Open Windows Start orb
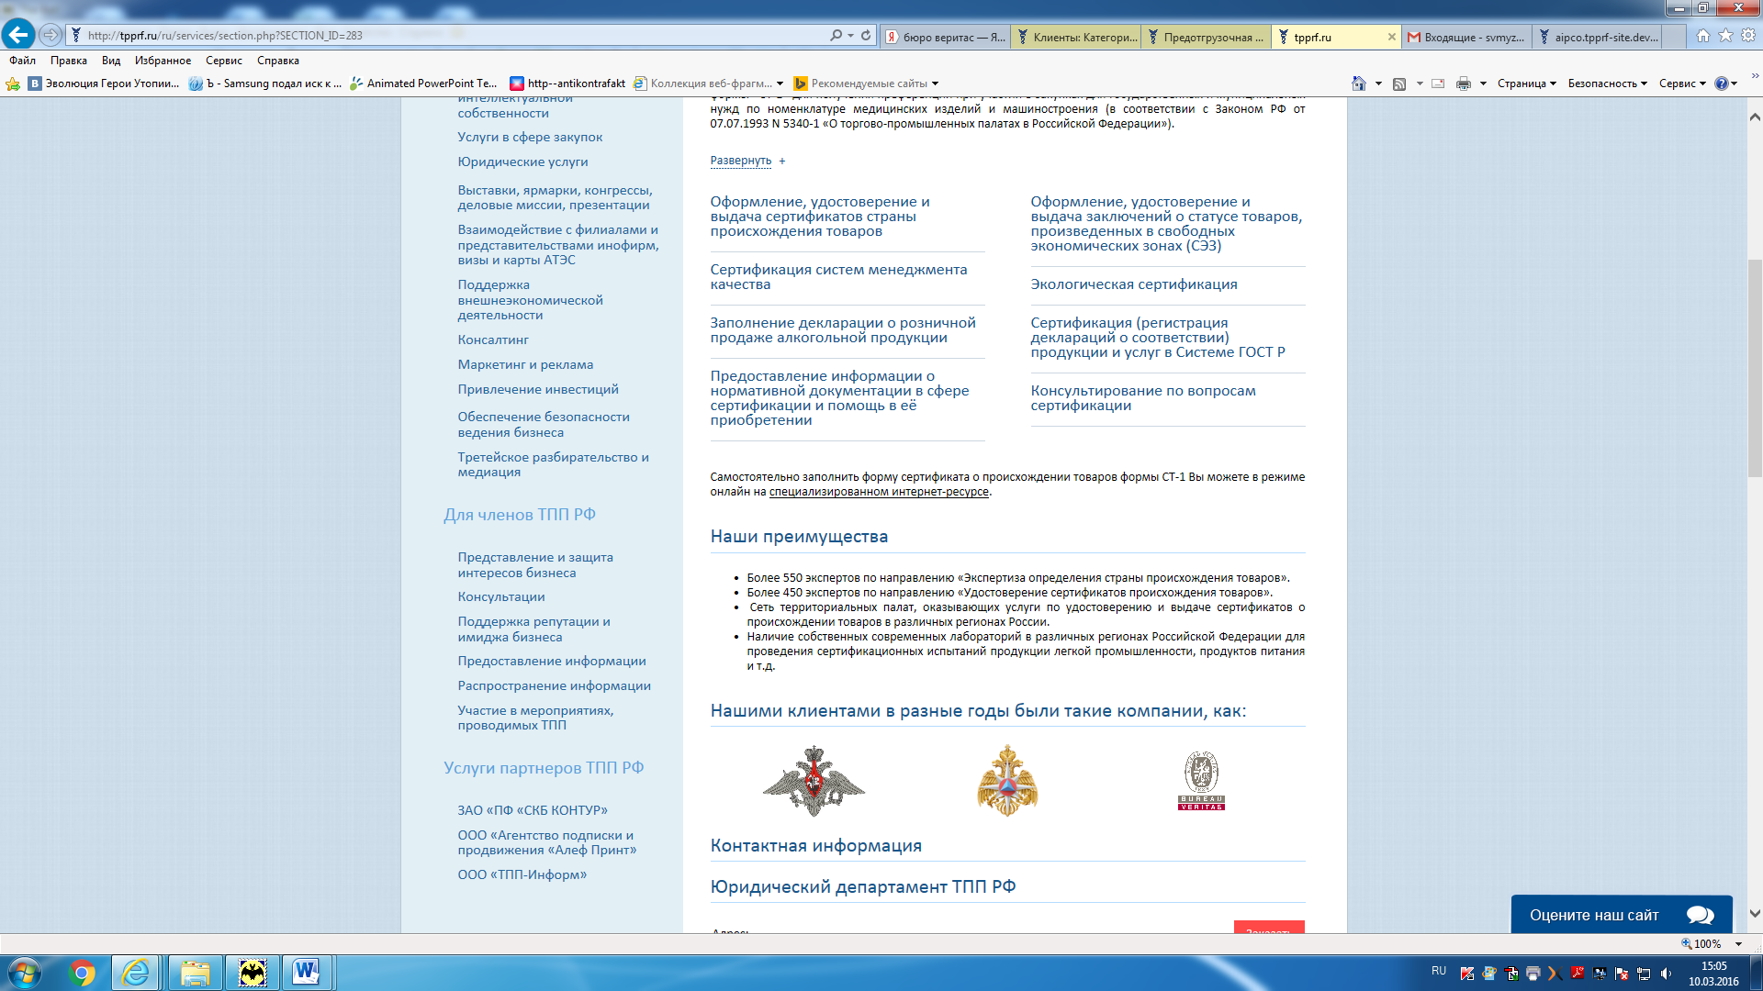This screenshot has width=1763, height=991. tap(24, 973)
